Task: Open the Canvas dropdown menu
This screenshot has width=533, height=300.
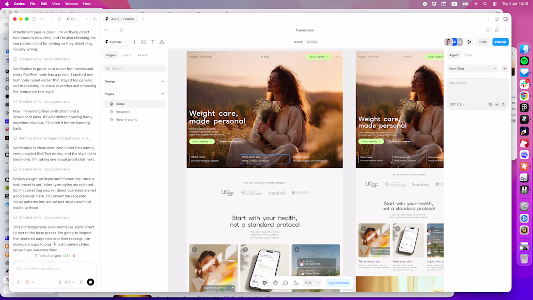Action: pyautogui.click(x=116, y=42)
